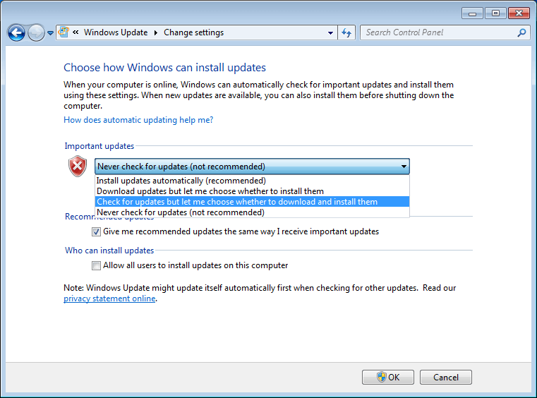Image resolution: width=537 pixels, height=398 pixels.
Task: Enable Allow all users to install updates
Action: click(x=96, y=265)
